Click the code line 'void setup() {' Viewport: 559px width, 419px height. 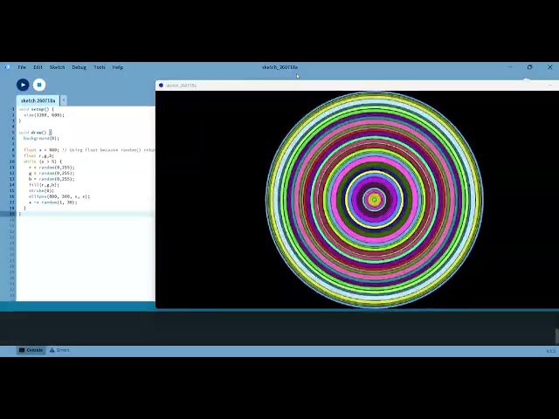[37, 109]
